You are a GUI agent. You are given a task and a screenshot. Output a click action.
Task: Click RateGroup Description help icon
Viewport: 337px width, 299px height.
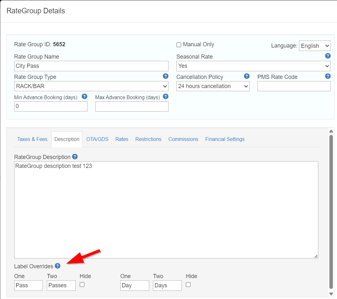[75, 157]
